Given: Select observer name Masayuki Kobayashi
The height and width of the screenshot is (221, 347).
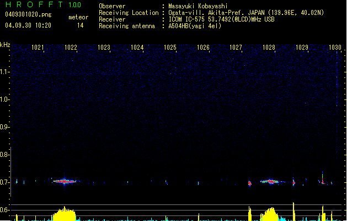Looking at the screenshot, I should point(198,6).
